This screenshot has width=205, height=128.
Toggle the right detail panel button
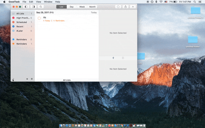33,7
